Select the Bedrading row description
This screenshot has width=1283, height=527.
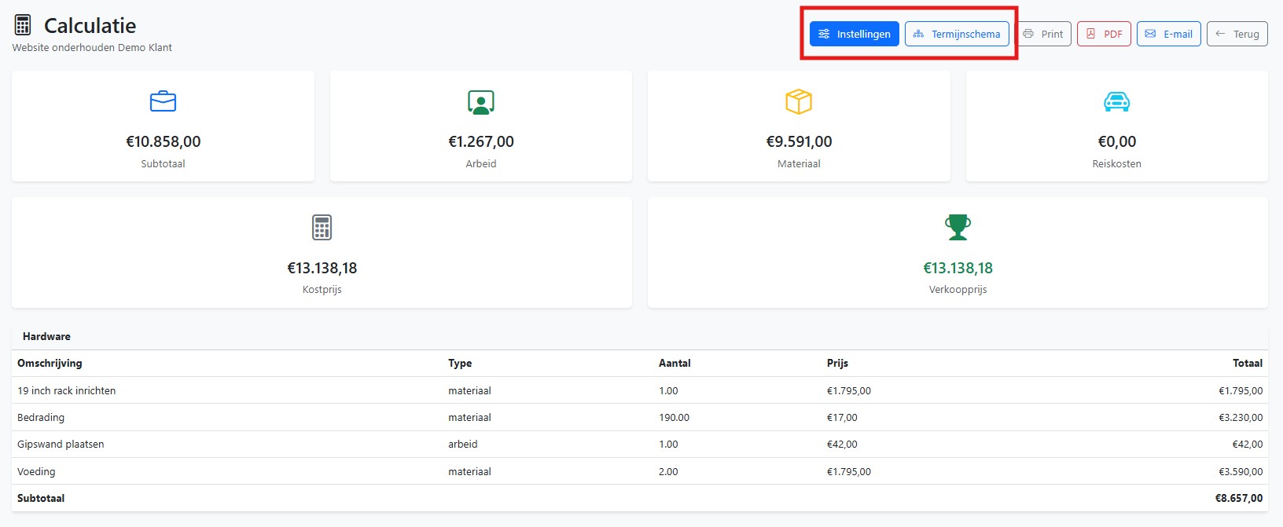pos(41,417)
